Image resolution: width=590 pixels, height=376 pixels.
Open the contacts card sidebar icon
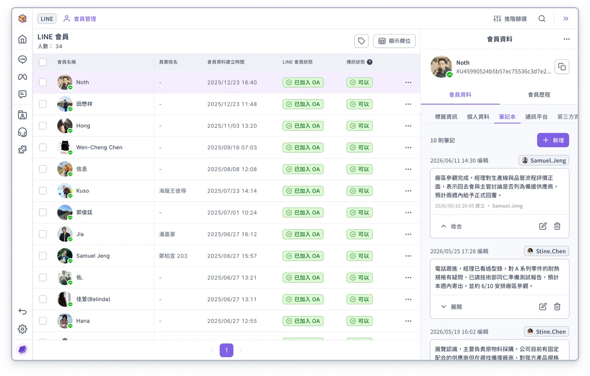click(23, 115)
